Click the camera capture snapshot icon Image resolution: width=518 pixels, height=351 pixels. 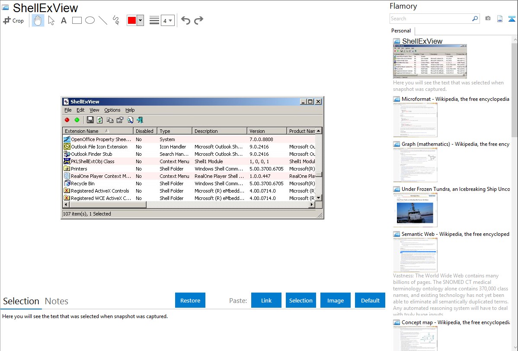click(488, 19)
